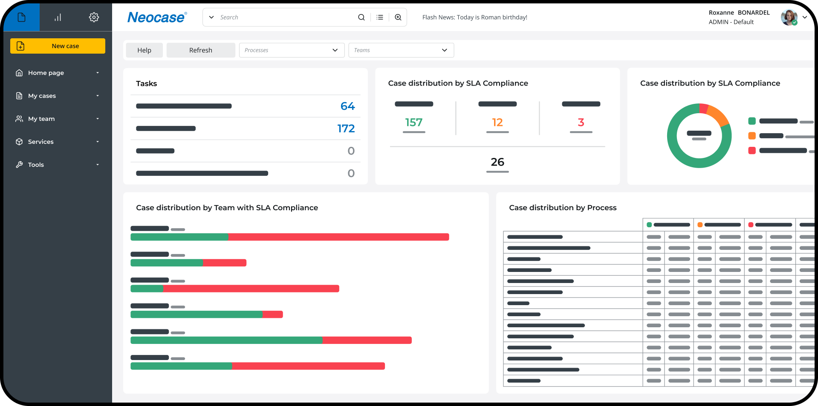
Task: Click the Refresh button
Action: (x=200, y=50)
